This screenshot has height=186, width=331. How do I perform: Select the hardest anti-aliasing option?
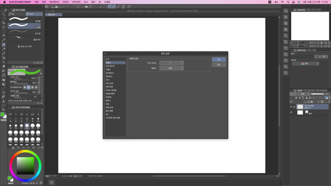coord(25,87)
